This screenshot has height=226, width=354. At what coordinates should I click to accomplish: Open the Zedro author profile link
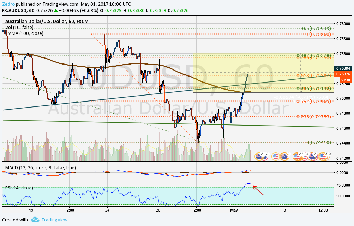(8, 4)
